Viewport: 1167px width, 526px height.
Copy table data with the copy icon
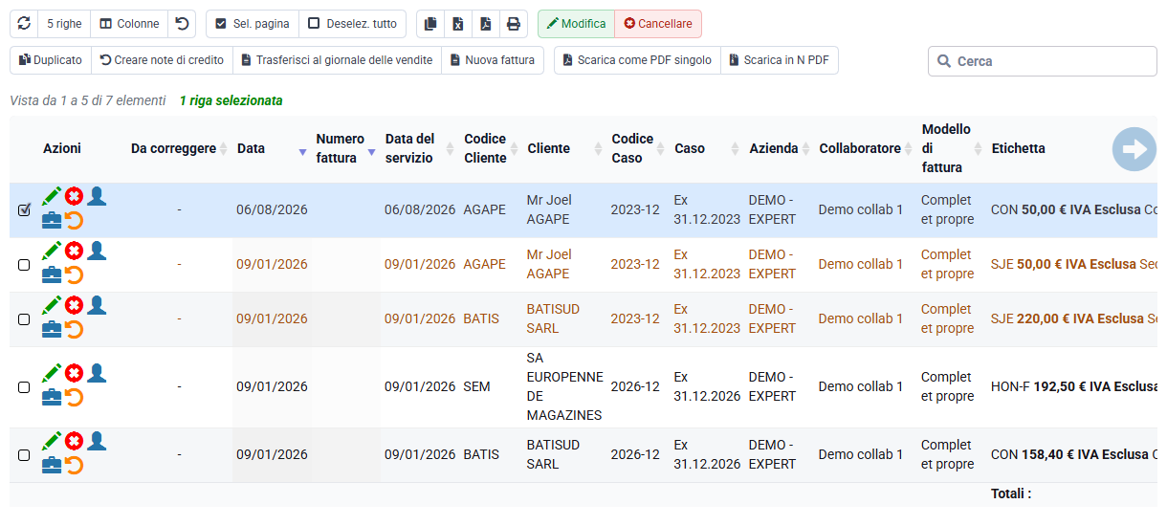point(430,24)
